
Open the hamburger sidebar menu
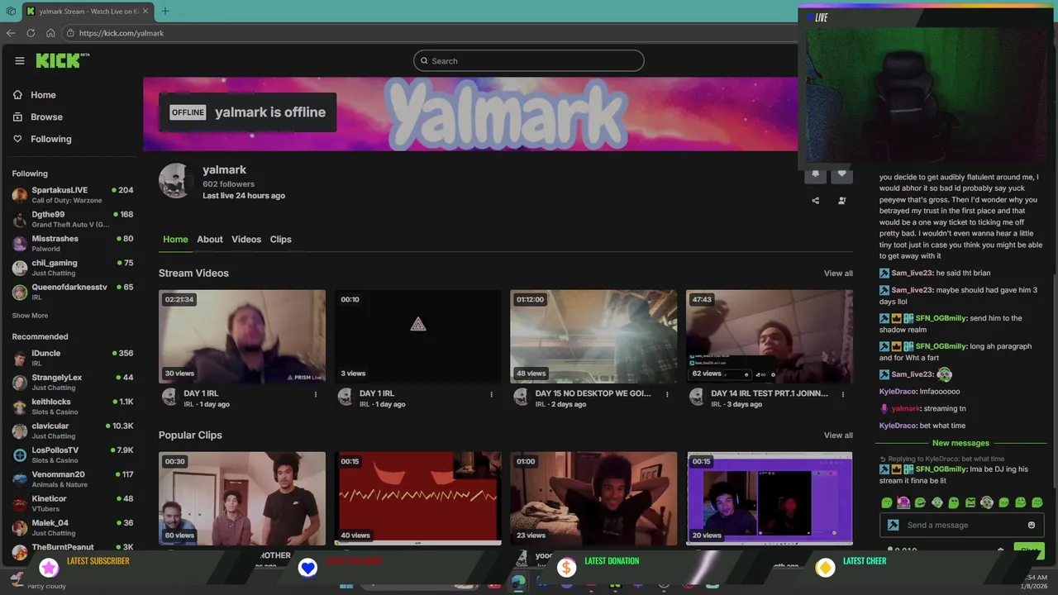(19, 60)
